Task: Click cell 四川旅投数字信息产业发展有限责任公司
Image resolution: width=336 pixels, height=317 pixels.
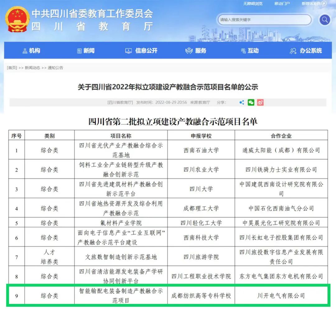Action: (281, 257)
